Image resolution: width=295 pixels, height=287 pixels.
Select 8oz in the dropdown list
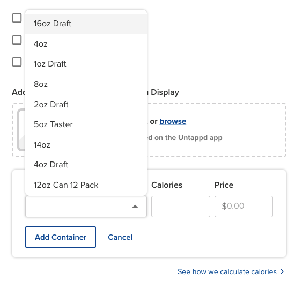tap(86, 84)
